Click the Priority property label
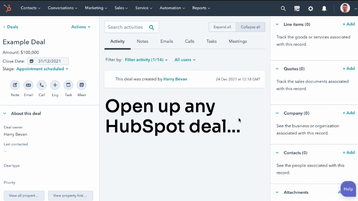The image size is (358, 201). [9, 182]
